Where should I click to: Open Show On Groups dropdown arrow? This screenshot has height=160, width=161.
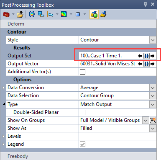tap(146, 120)
